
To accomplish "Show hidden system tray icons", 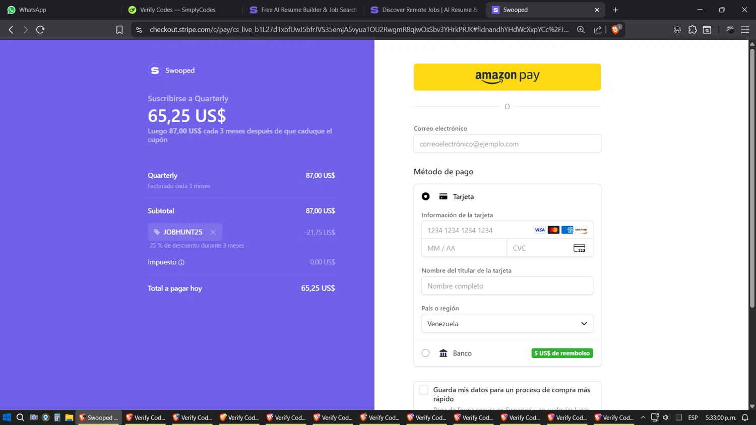I will point(643,417).
